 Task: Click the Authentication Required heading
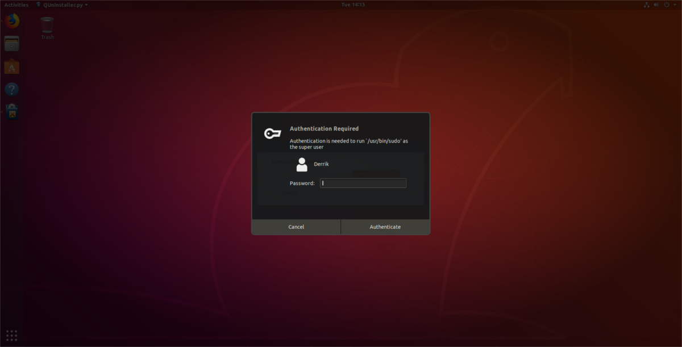[x=324, y=129]
